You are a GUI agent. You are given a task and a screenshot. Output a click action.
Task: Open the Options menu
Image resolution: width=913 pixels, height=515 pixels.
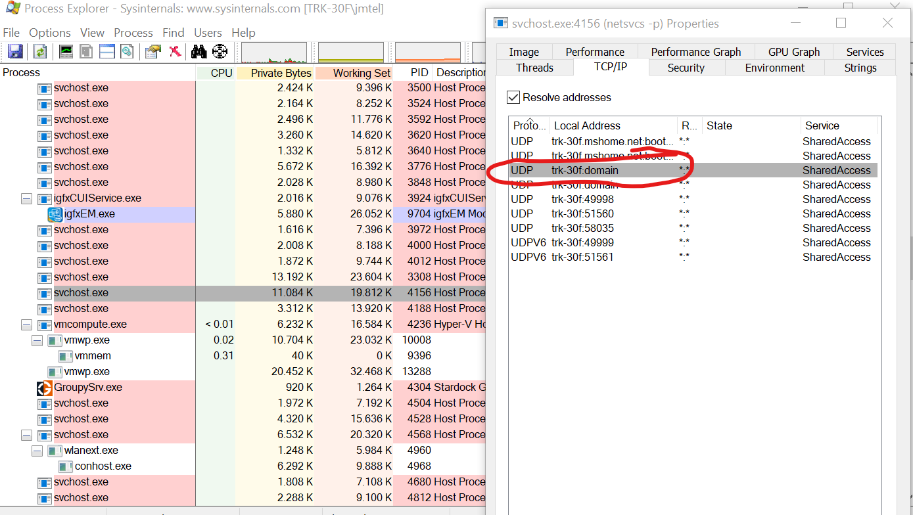(50, 33)
